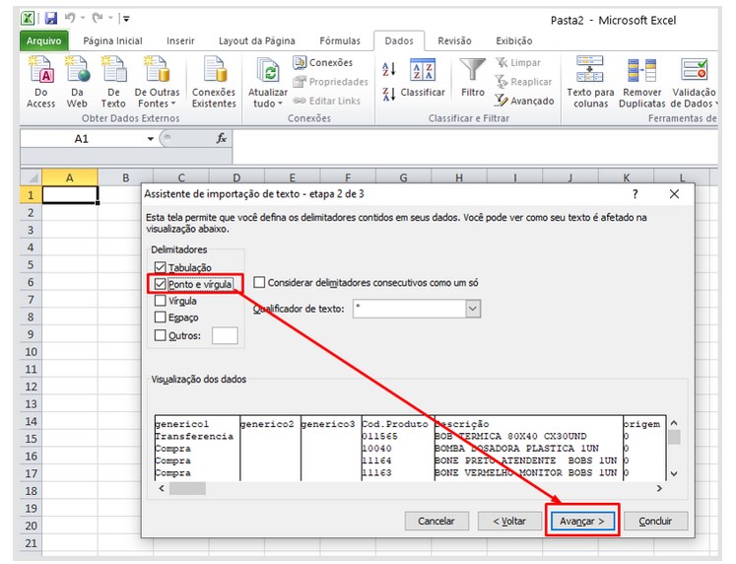Enable Espaço delimiter checkbox

160,317
